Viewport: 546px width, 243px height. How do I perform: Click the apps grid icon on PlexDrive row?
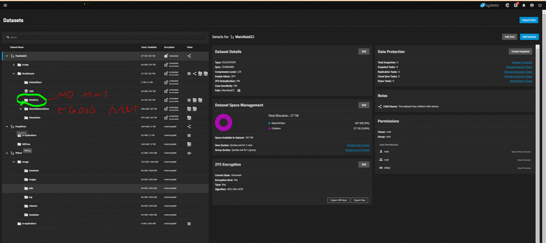(x=189, y=100)
